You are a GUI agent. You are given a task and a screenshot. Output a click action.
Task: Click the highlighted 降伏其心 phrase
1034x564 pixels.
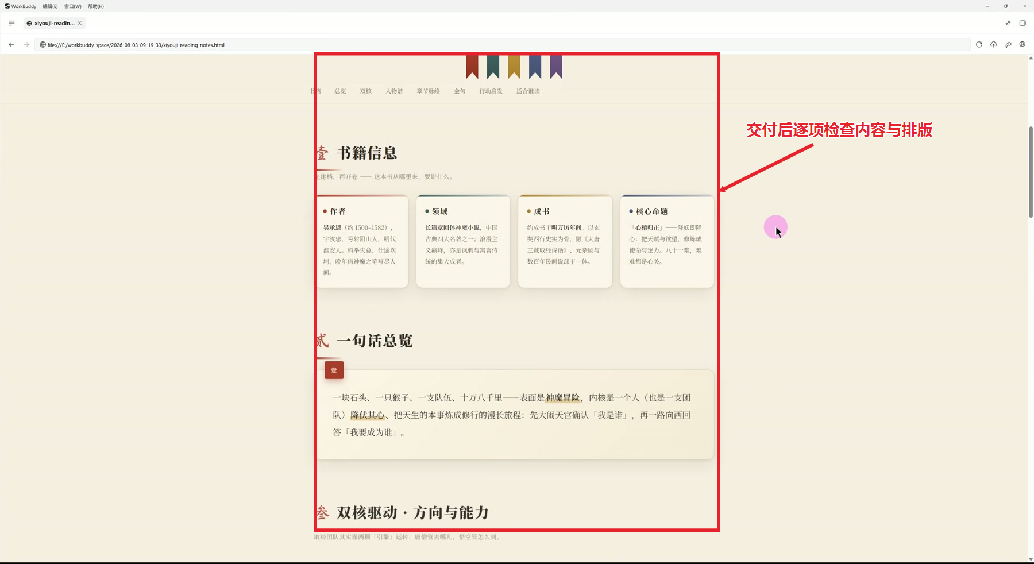[x=368, y=415]
